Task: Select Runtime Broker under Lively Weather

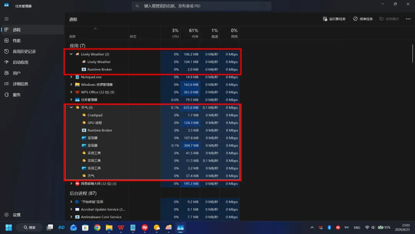Action: tap(153, 69)
